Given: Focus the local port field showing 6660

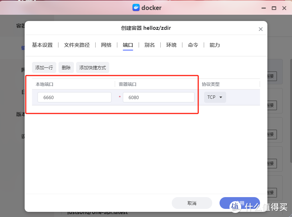Looking at the screenshot, I should pos(75,97).
